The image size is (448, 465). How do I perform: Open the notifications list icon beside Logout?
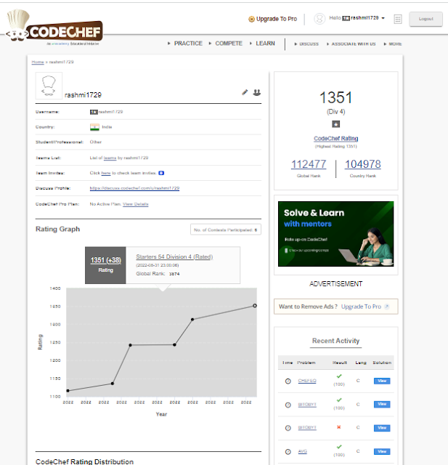tap(398, 19)
